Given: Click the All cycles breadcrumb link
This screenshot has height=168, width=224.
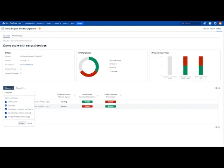Looking at the screenshot, I should tap(7, 41).
